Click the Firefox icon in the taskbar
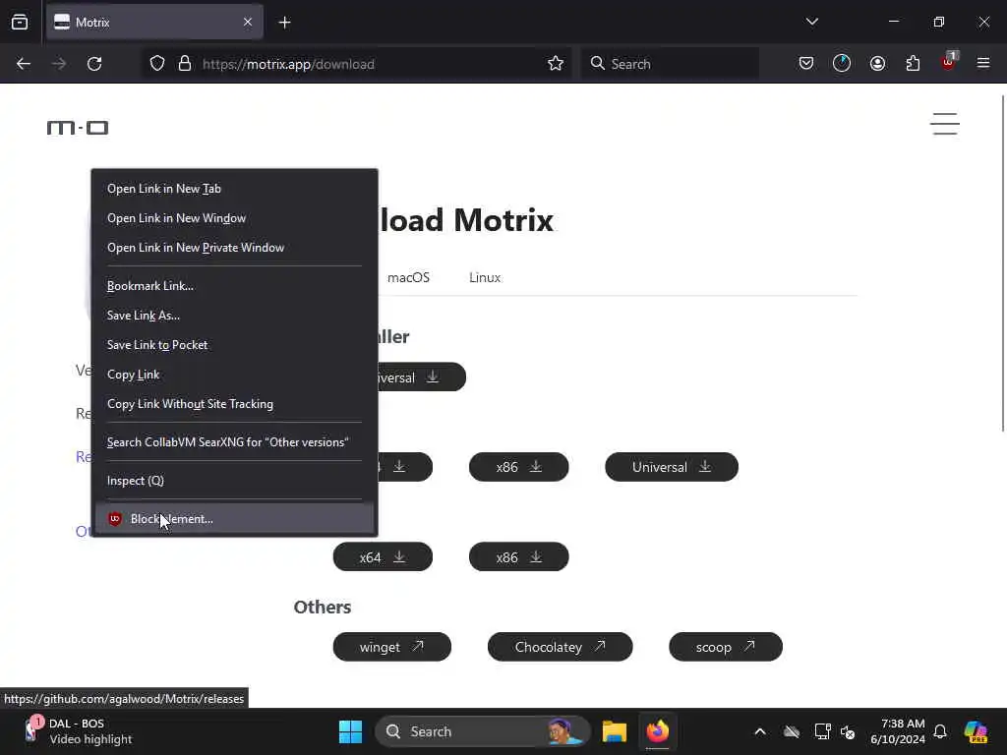 [x=657, y=731]
